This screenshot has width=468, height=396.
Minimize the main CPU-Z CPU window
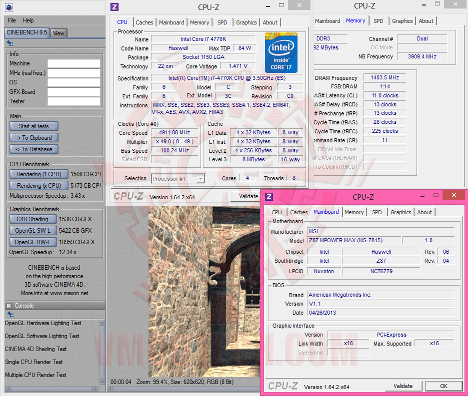tap(268, 6)
